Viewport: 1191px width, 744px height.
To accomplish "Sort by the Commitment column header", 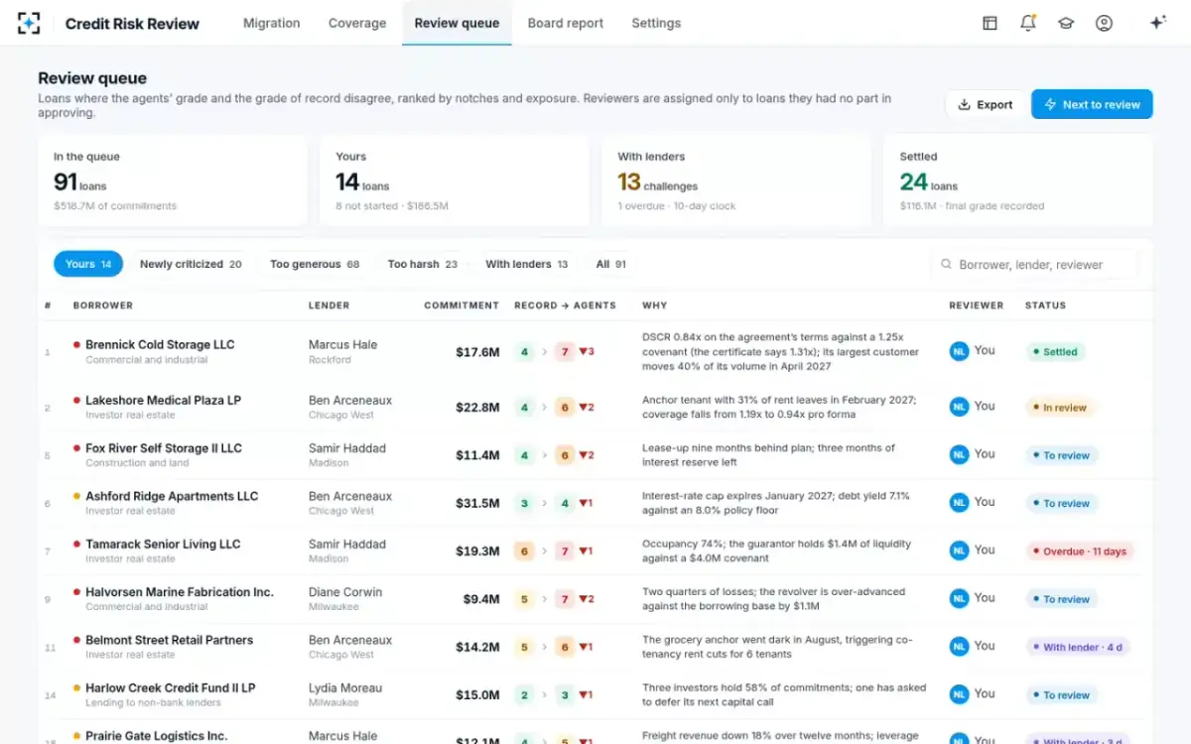I will (462, 306).
